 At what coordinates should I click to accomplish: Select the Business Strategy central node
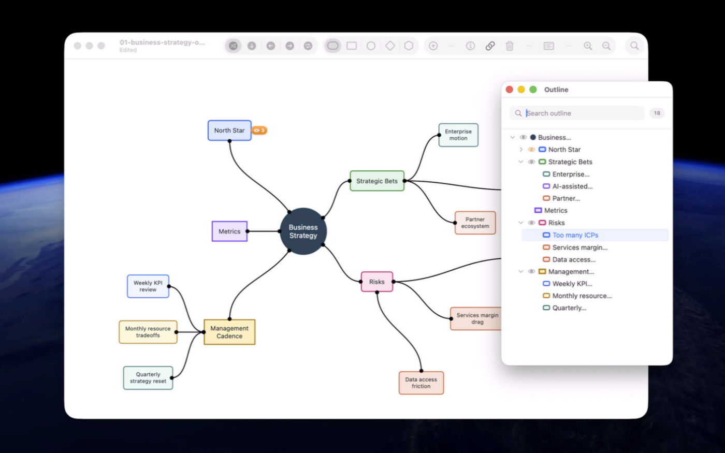pos(303,231)
